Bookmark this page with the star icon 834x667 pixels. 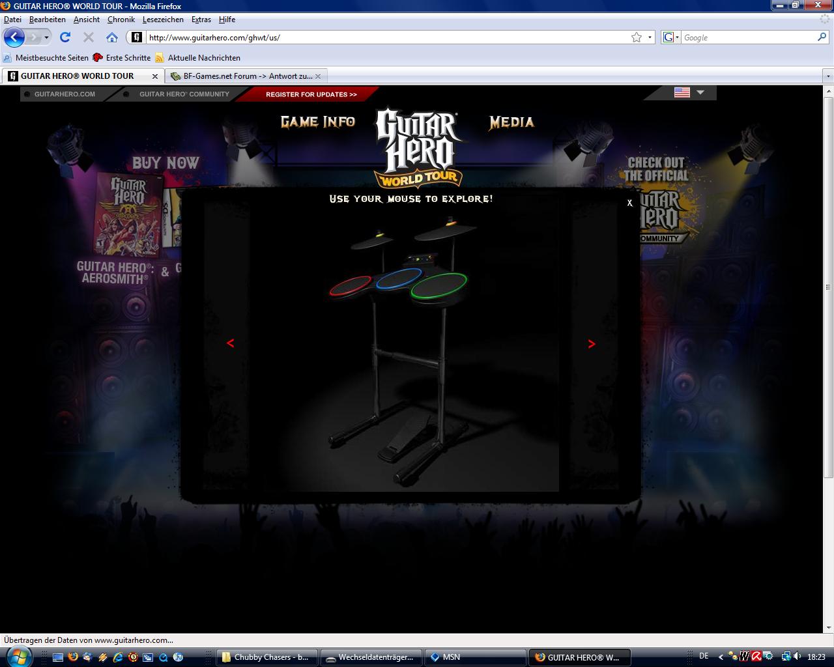[x=637, y=37]
